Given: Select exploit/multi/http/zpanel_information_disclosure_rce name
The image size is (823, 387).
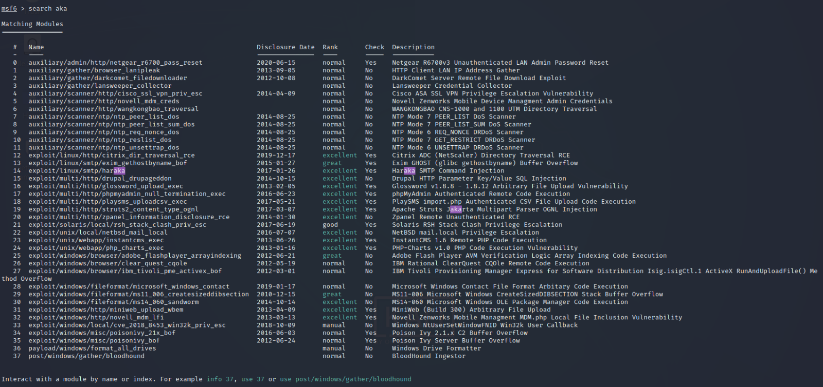Looking at the screenshot, I should 129,217.
